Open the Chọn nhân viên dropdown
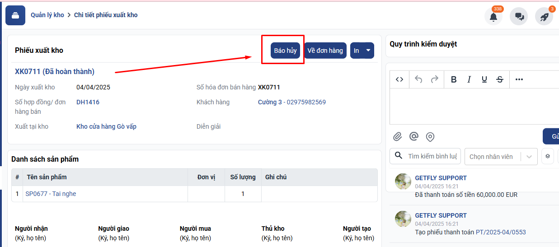The image size is (559, 247). 501,157
